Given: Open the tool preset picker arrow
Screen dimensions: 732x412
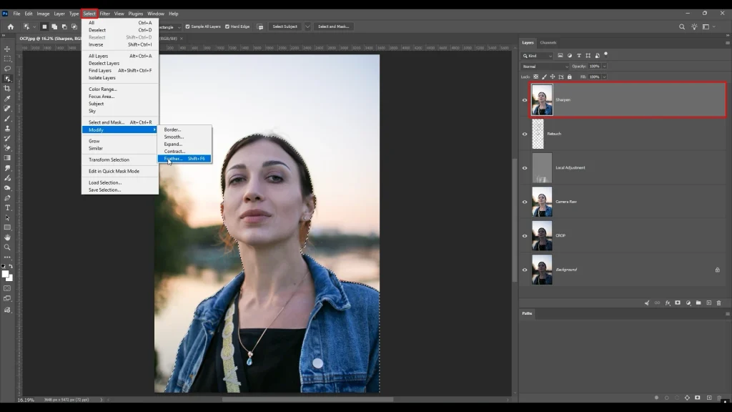Looking at the screenshot, I should (x=34, y=26).
